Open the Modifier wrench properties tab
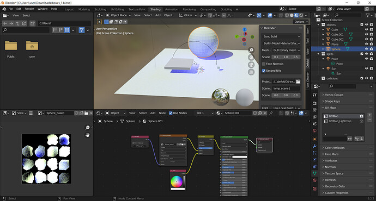Image resolution: width=376 pixels, height=201 pixels. [x=314, y=146]
